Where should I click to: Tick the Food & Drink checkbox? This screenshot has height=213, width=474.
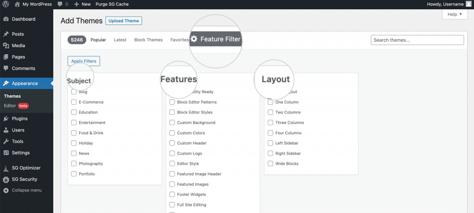pyautogui.click(x=74, y=133)
